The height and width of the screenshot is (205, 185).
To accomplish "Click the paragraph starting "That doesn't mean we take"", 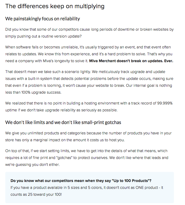I will (89, 82).
